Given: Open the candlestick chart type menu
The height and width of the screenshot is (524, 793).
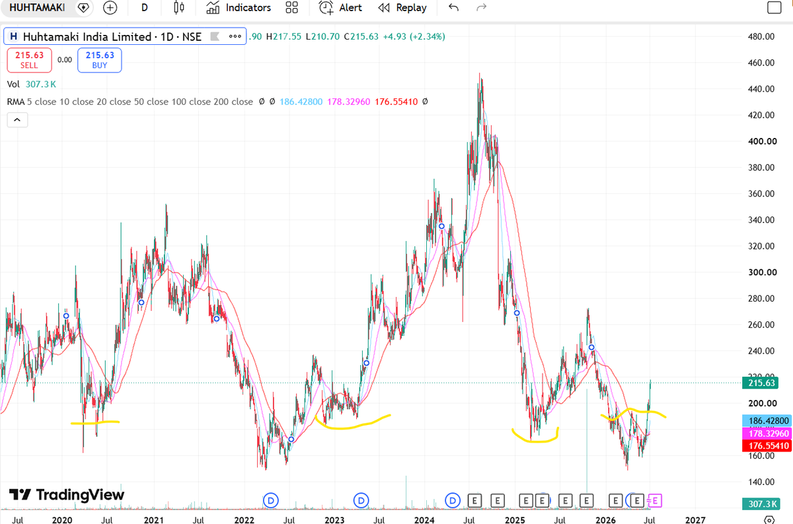Looking at the screenshot, I should tap(178, 8).
